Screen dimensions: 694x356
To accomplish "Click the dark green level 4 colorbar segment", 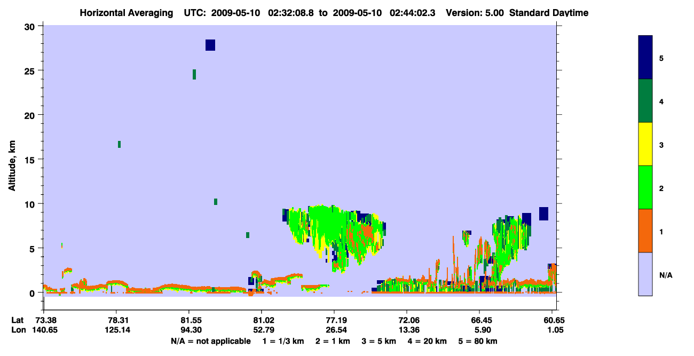I will pyautogui.click(x=645, y=101).
